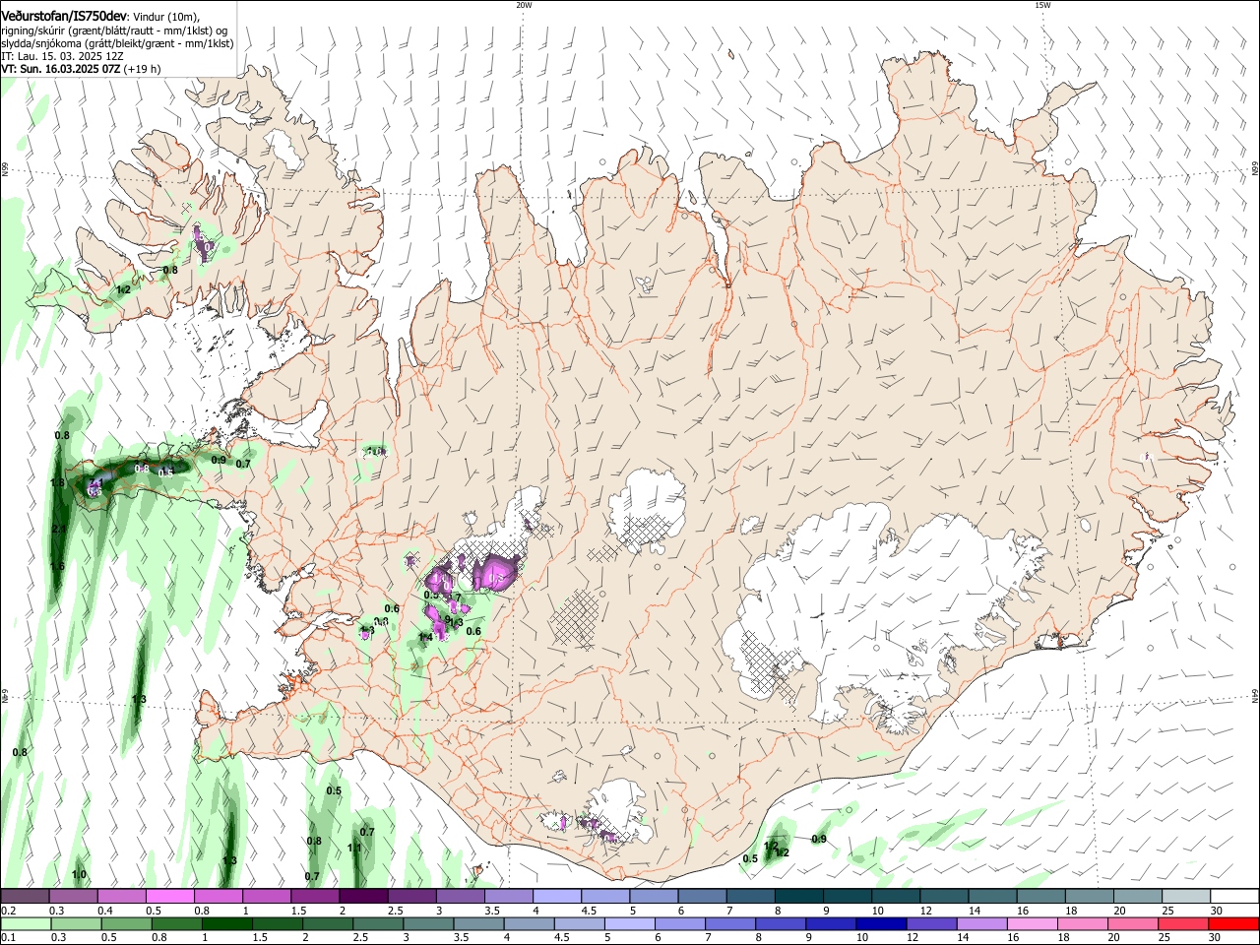Click the 1.1 precipitation value on the map
The width and height of the screenshot is (1260, 945).
[354, 848]
